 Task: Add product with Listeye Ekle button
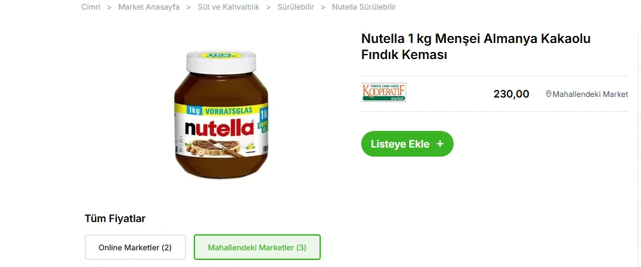[x=407, y=144]
